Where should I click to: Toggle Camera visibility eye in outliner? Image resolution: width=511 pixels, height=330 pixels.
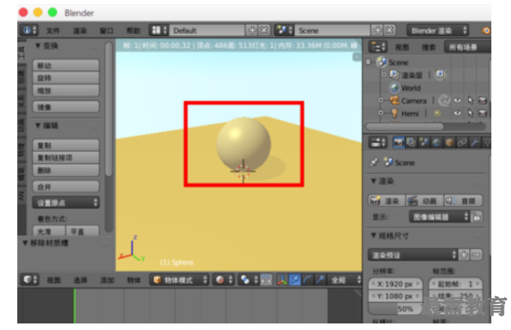point(457,101)
